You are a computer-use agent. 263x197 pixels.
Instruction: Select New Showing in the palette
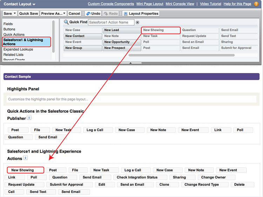(161, 30)
